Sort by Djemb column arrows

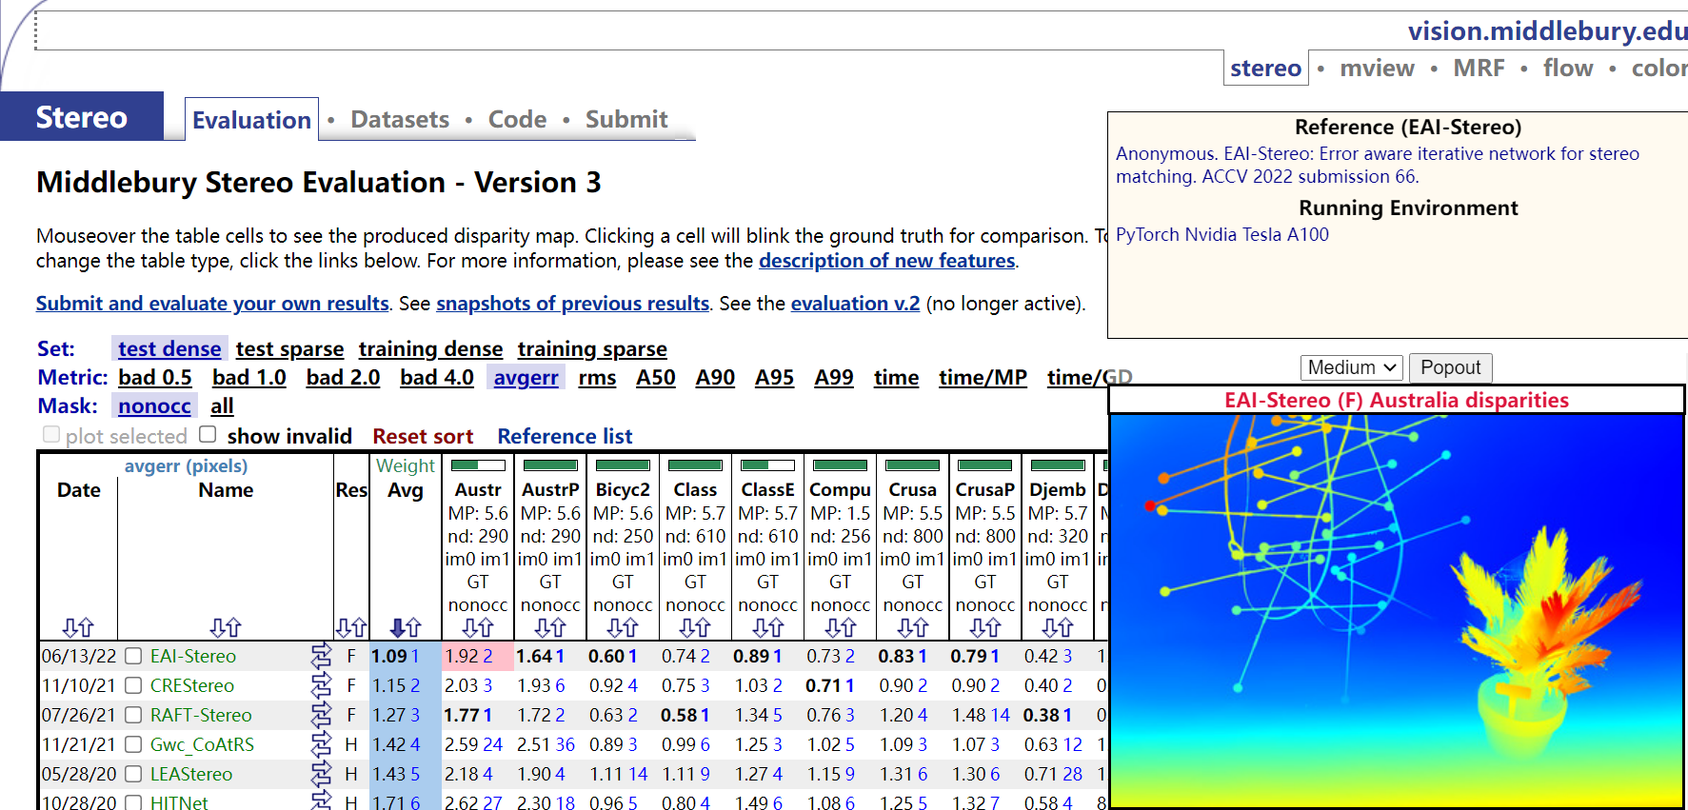coord(1058,627)
